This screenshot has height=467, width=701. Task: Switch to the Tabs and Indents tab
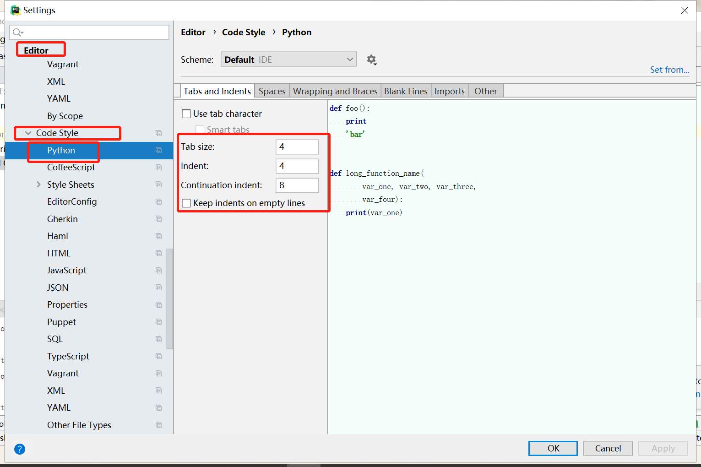point(217,91)
